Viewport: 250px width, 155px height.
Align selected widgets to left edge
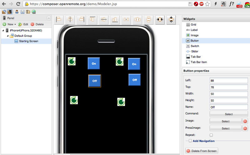coord(59,20)
